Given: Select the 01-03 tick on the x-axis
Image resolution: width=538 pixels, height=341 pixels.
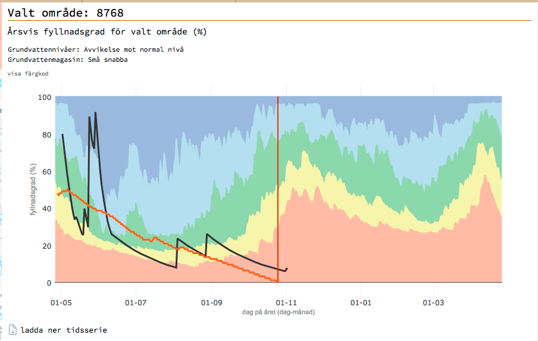Looking at the screenshot, I should [433, 303].
